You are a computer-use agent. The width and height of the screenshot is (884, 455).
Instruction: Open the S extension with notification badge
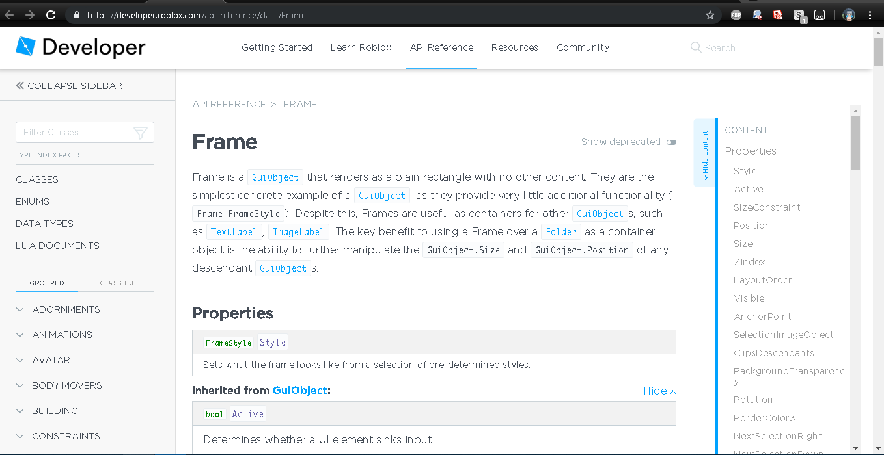click(799, 14)
